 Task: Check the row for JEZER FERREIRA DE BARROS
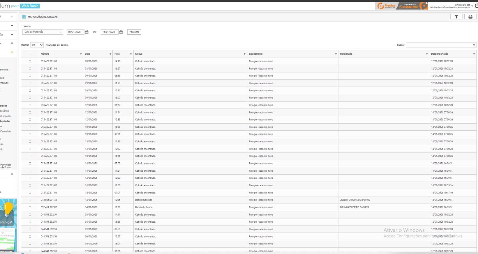point(30,200)
